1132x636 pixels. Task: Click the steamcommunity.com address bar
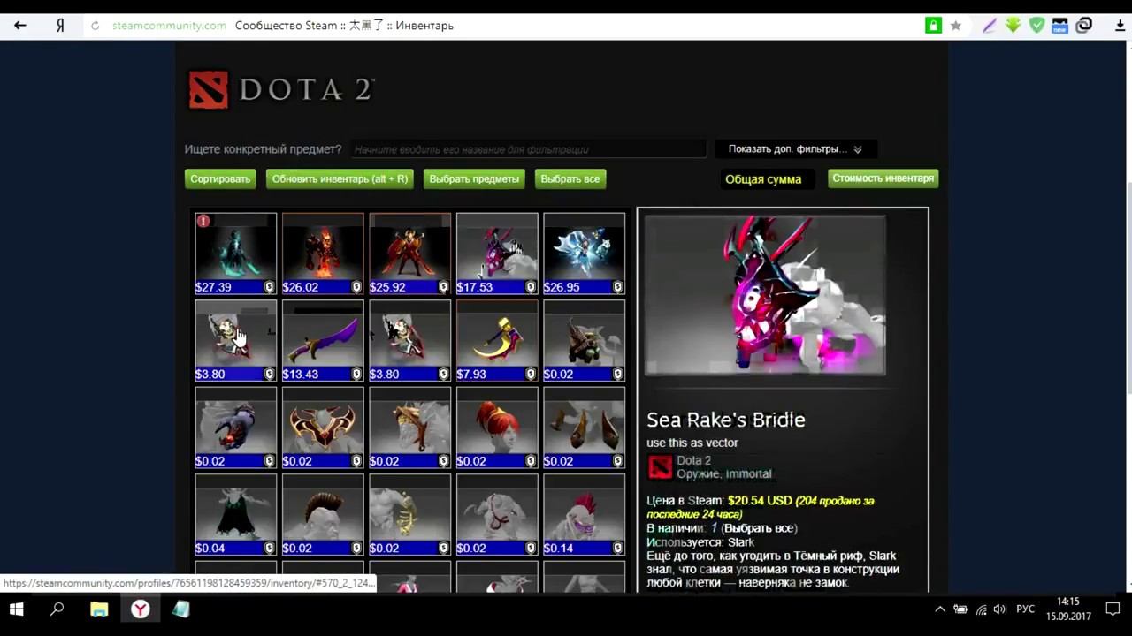tap(169, 26)
